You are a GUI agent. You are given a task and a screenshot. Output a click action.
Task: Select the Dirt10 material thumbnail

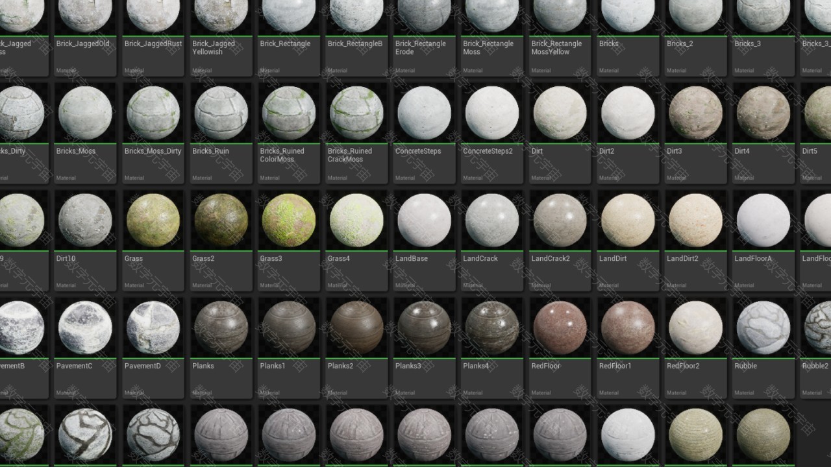coord(85,220)
